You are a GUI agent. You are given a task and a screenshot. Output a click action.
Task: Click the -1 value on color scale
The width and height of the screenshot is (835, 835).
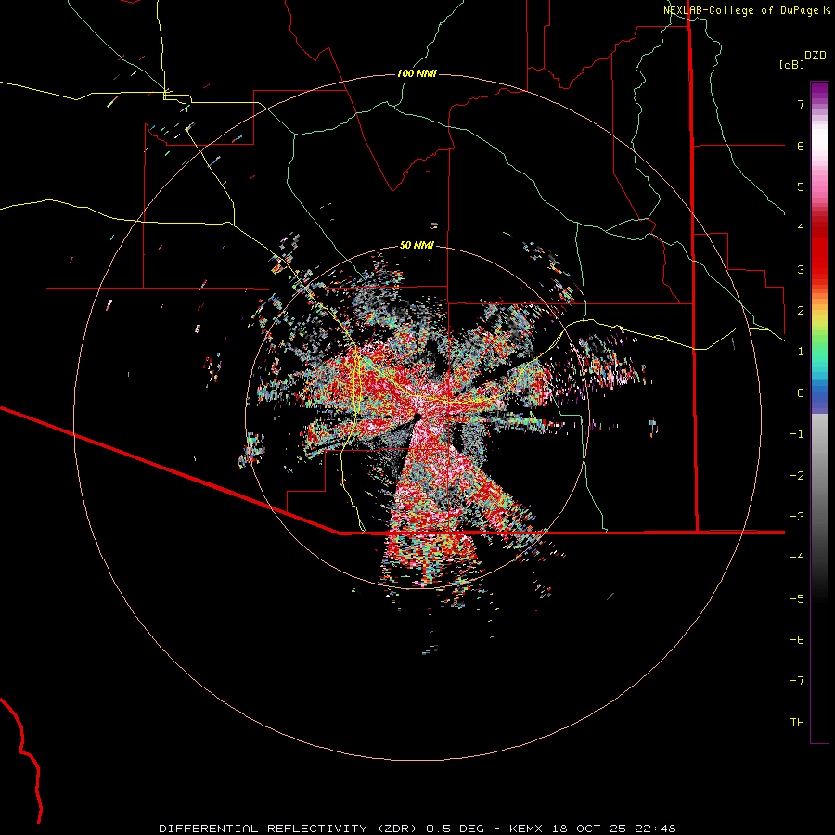click(797, 434)
